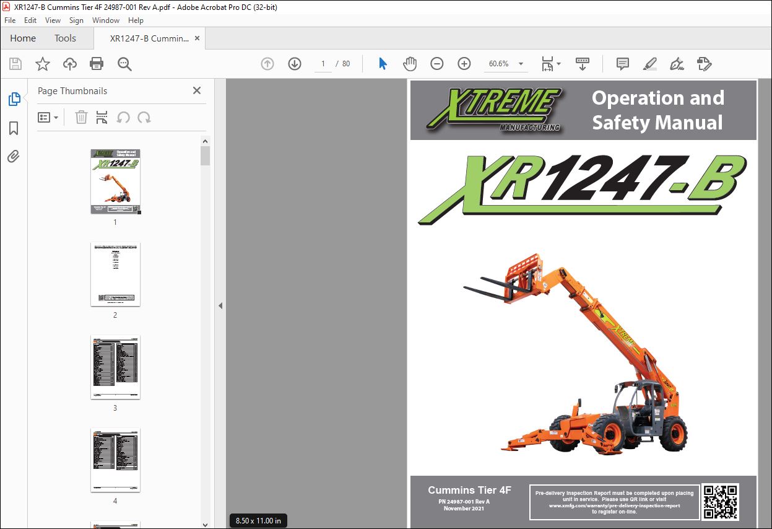Viewport: 772px width, 529px height.
Task: Click the thumbnail scrollbar up arrow
Action: point(205,141)
